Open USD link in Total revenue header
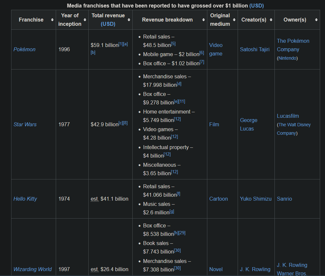This screenshot has height=276, width=325. [108, 24]
